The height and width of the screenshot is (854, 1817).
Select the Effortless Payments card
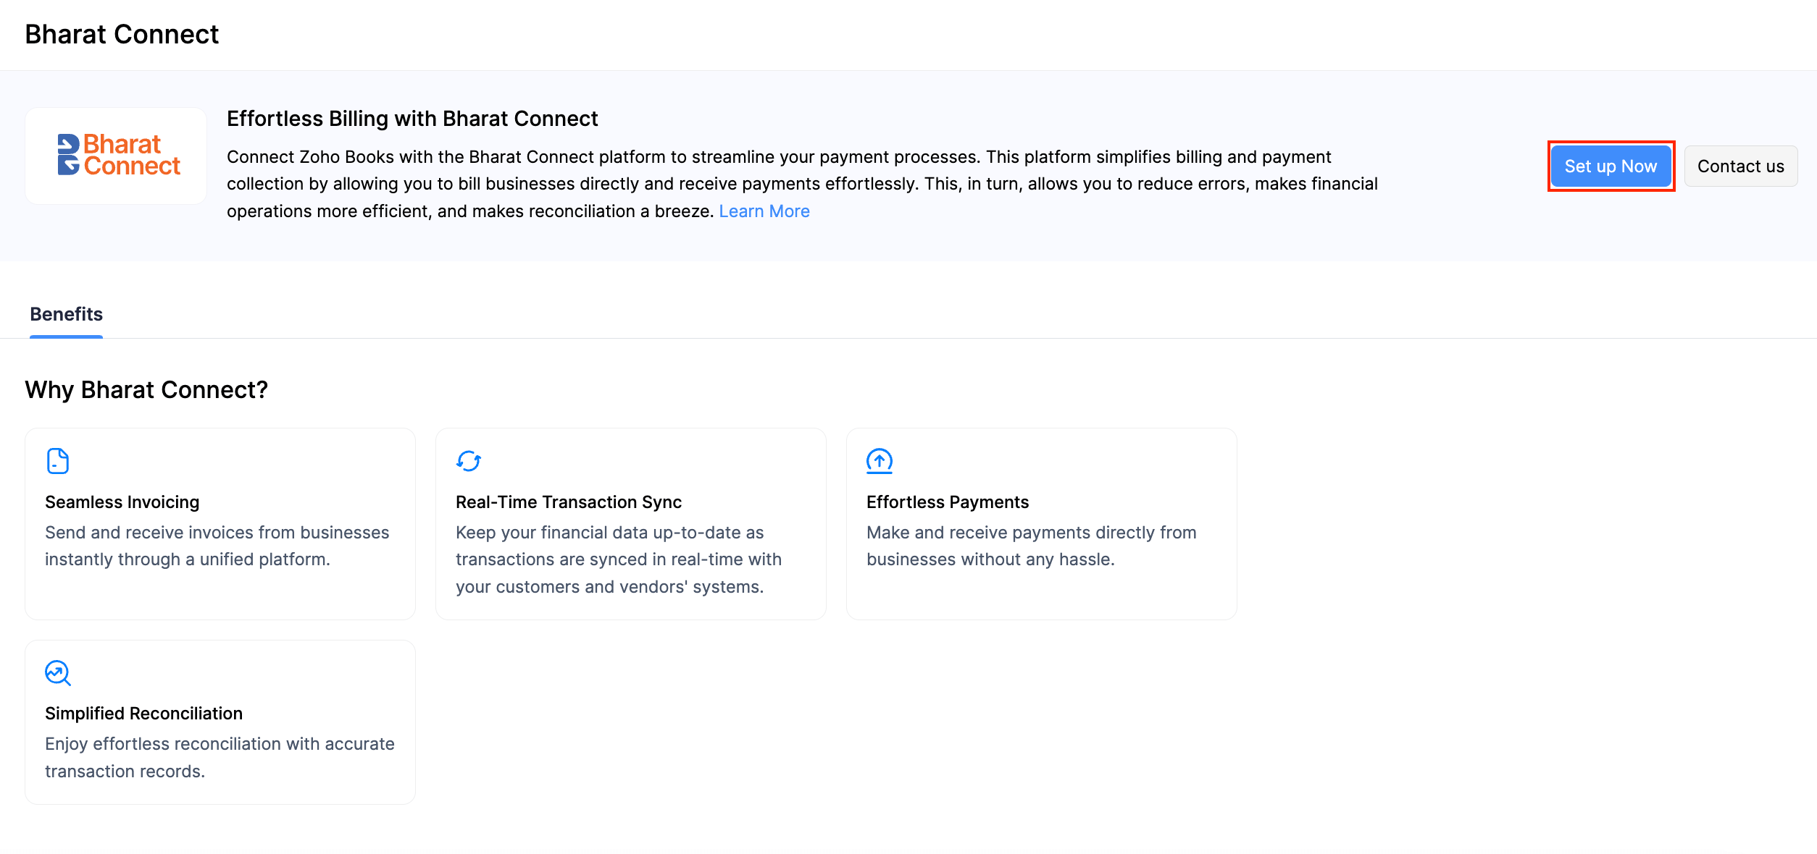tap(1041, 523)
